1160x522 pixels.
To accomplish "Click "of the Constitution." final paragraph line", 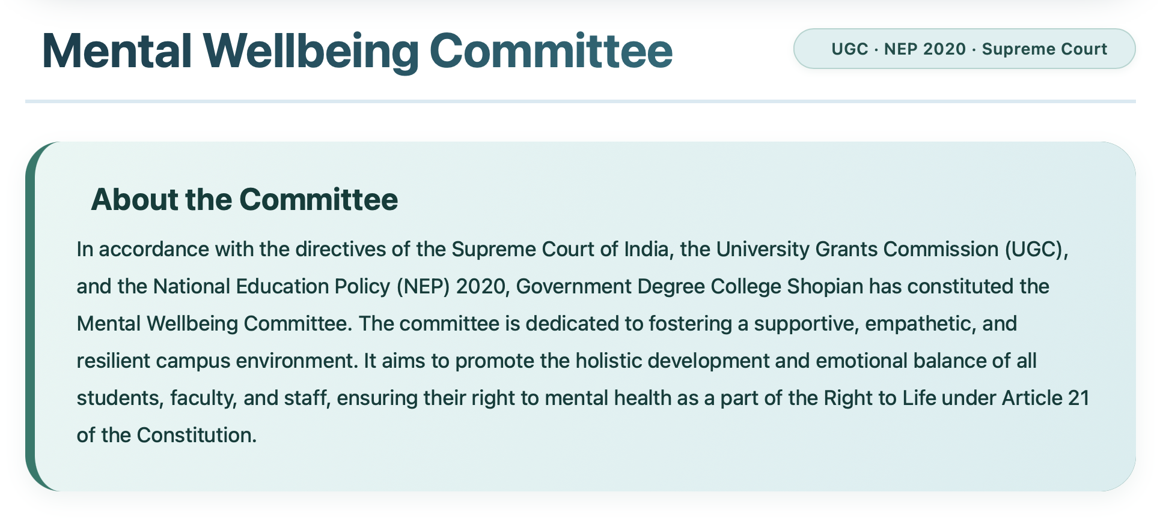I will click(x=166, y=435).
